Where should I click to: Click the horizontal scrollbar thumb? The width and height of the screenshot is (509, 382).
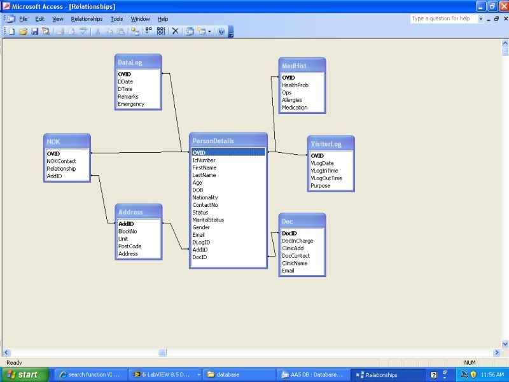click(162, 352)
